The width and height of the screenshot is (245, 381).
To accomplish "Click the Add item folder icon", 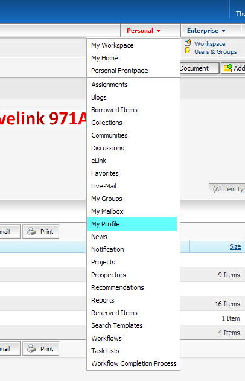I will point(227,68).
